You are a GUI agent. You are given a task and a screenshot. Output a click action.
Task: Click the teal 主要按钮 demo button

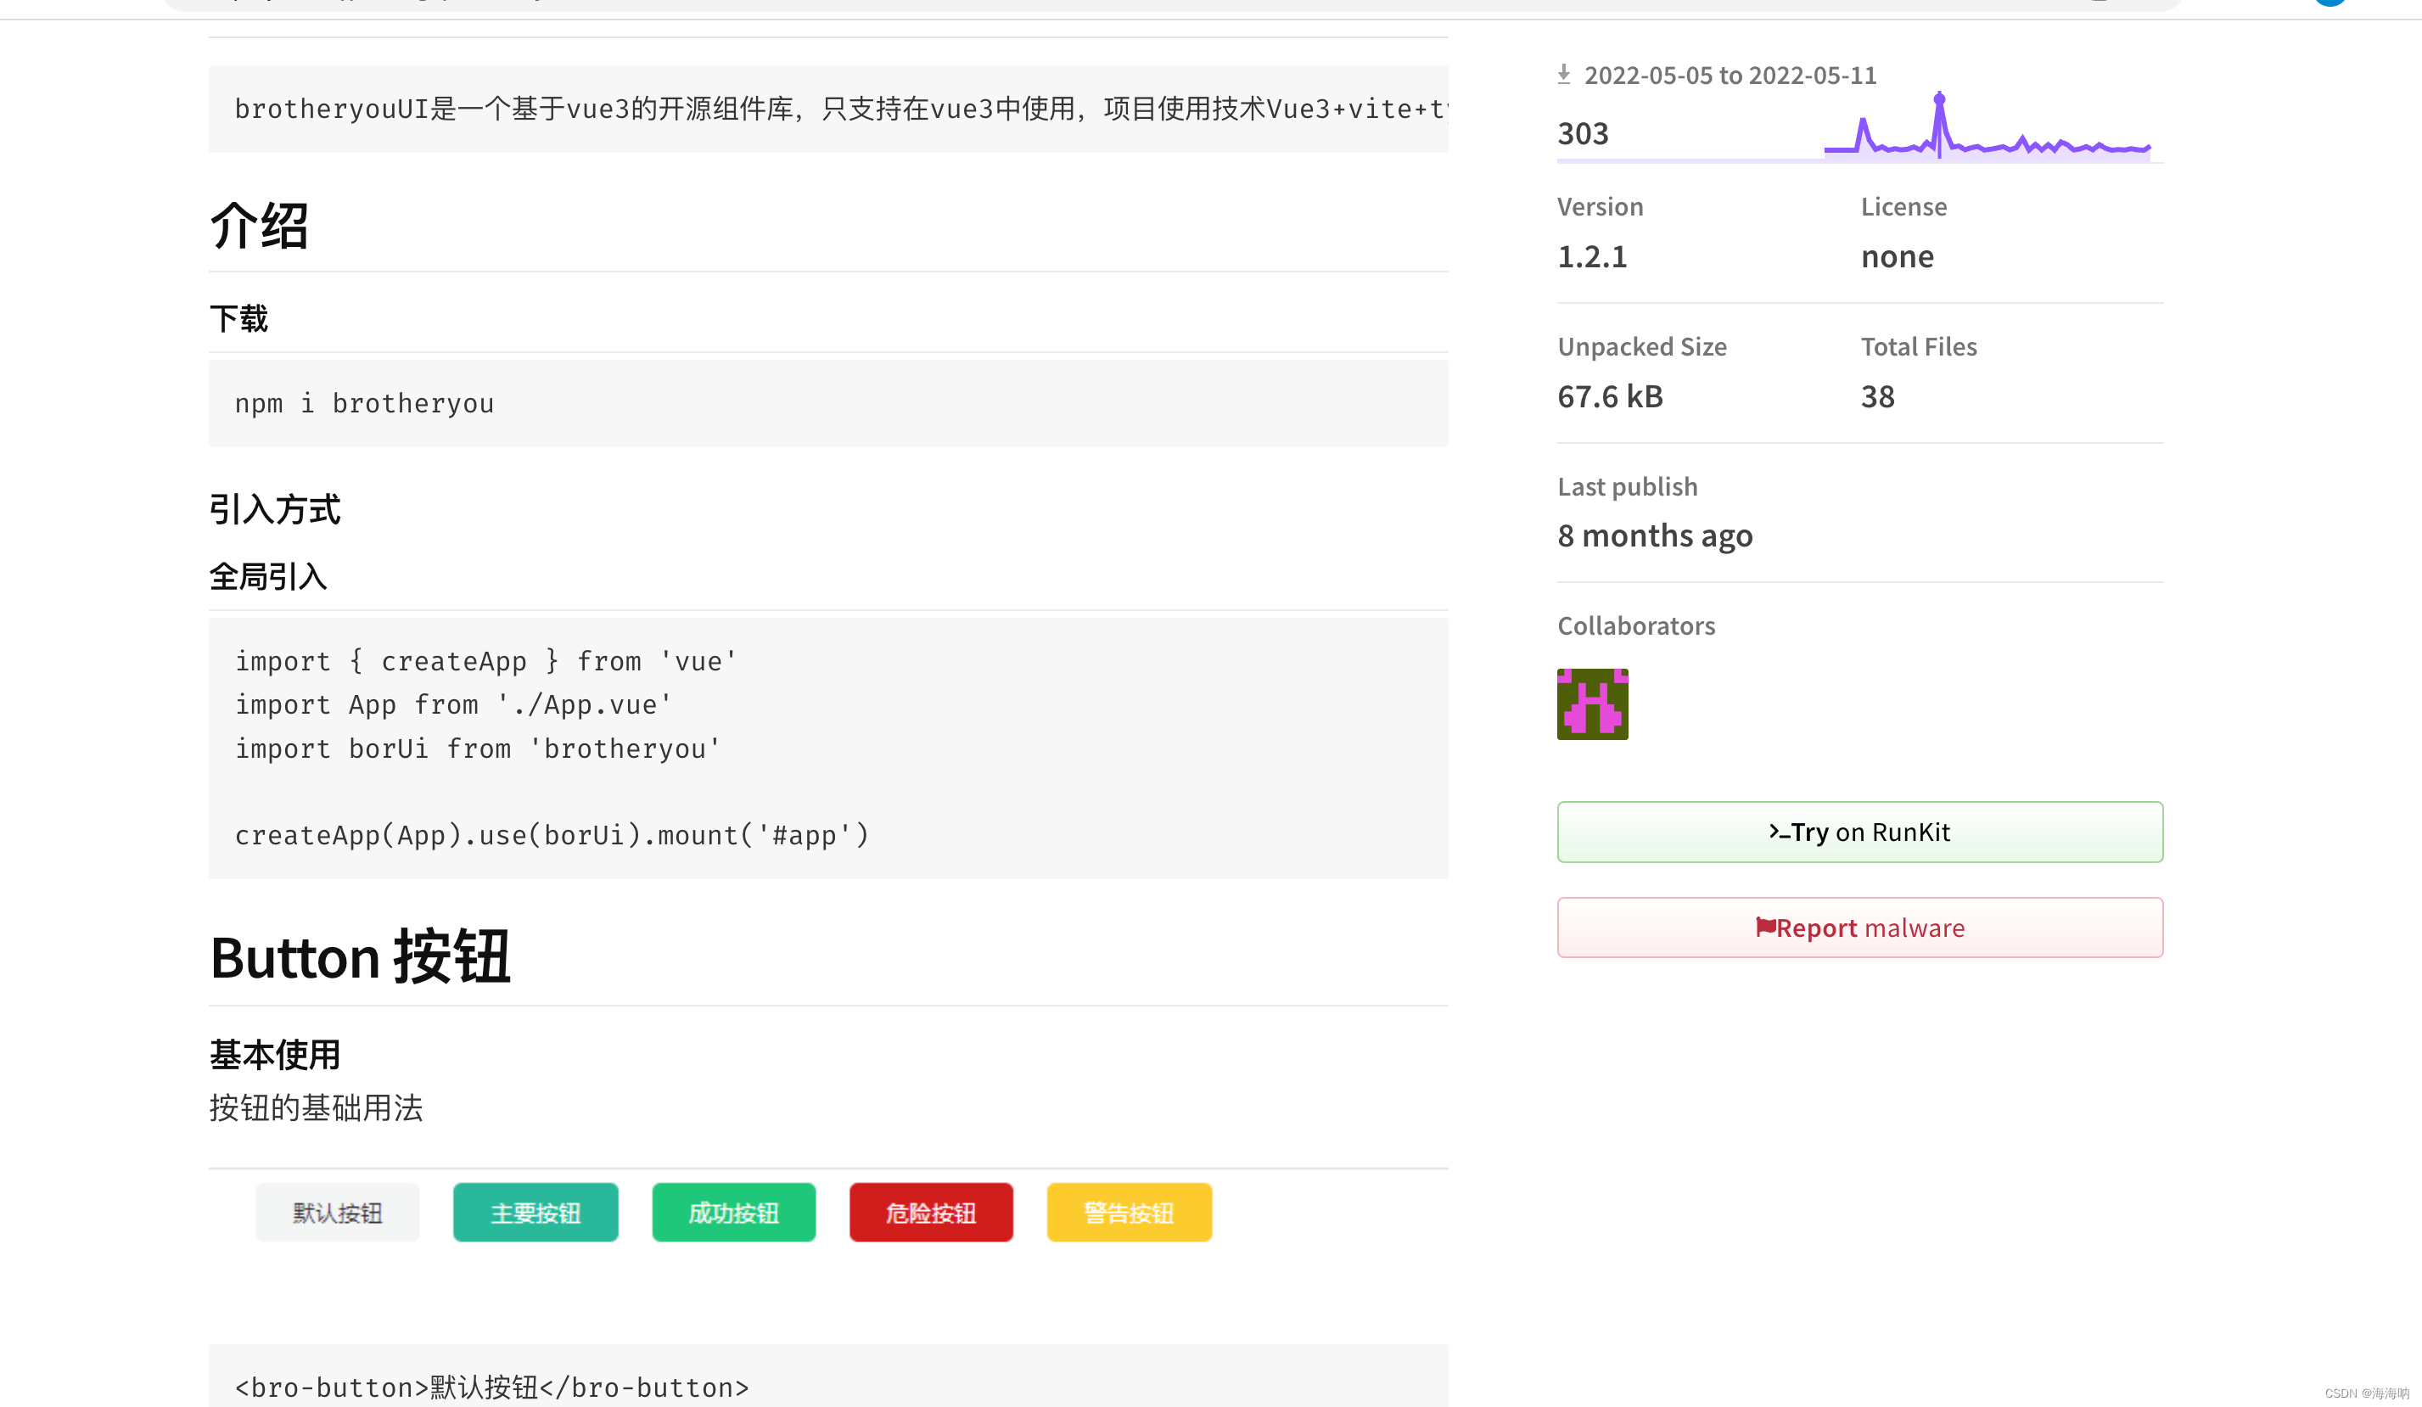(535, 1212)
